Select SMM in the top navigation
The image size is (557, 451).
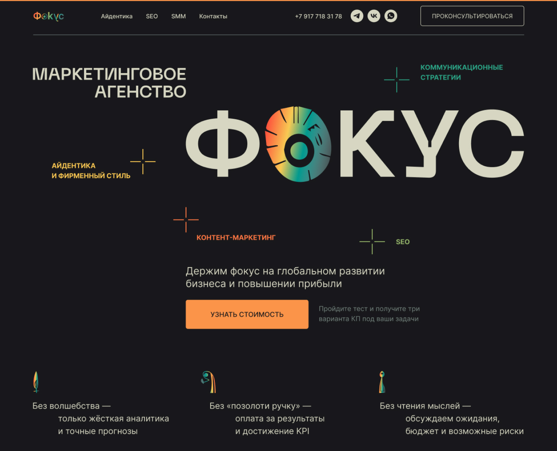click(178, 16)
